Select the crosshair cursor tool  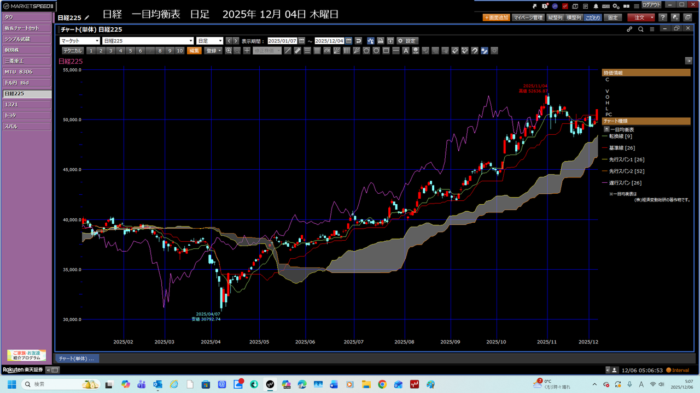pyautogui.click(x=247, y=51)
